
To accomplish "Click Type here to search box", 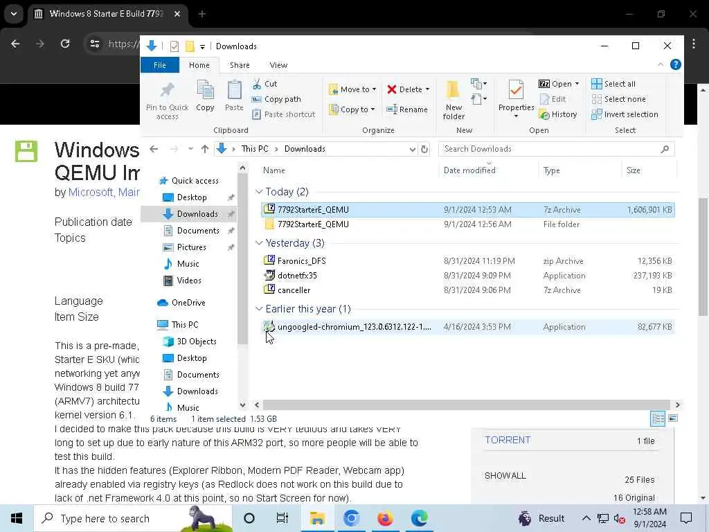I will coord(133,518).
